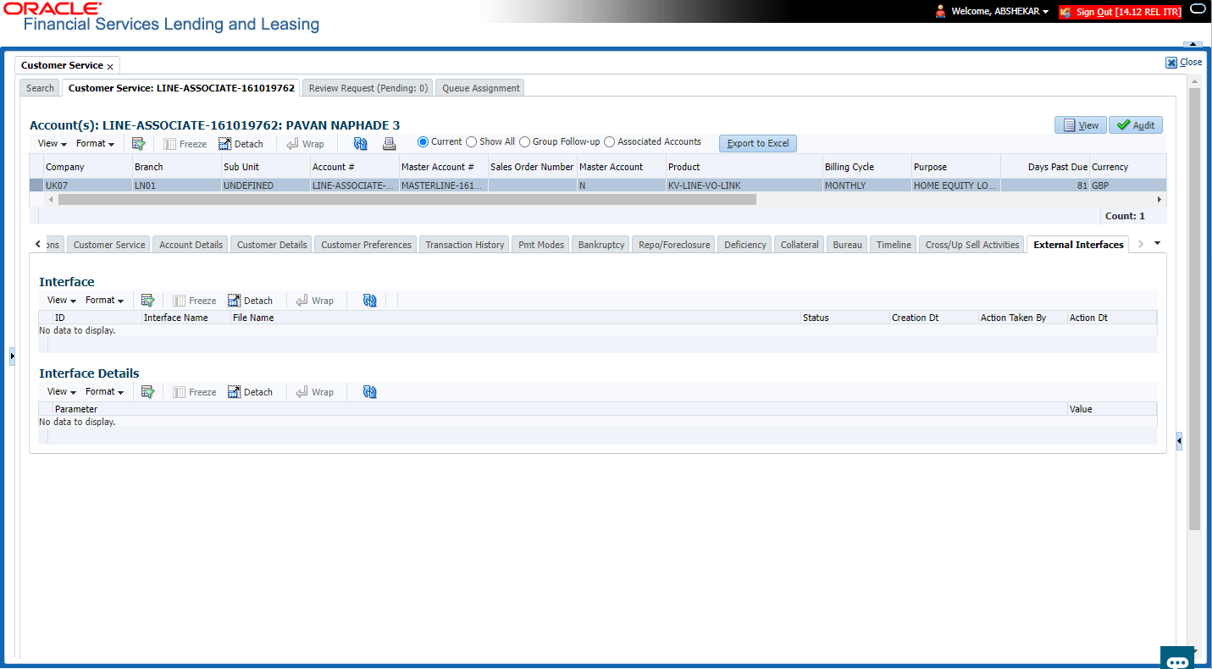Click the user avatar icon beside Welcome
1212x669 pixels.
coord(940,12)
